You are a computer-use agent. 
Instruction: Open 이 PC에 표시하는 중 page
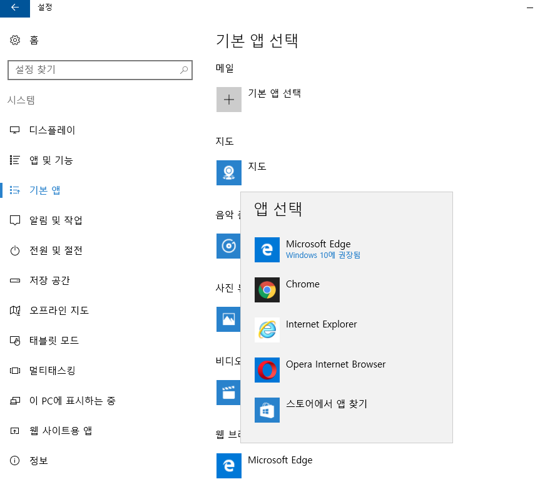tap(73, 401)
